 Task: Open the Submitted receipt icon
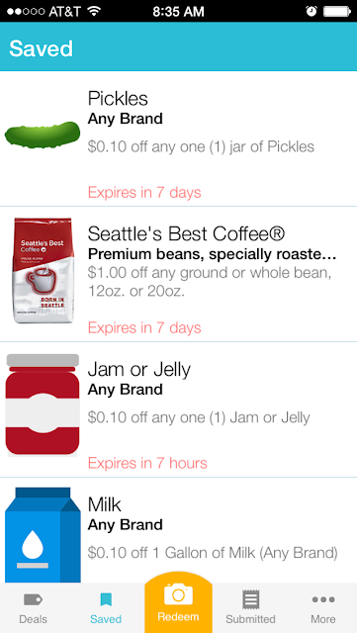pos(250,600)
